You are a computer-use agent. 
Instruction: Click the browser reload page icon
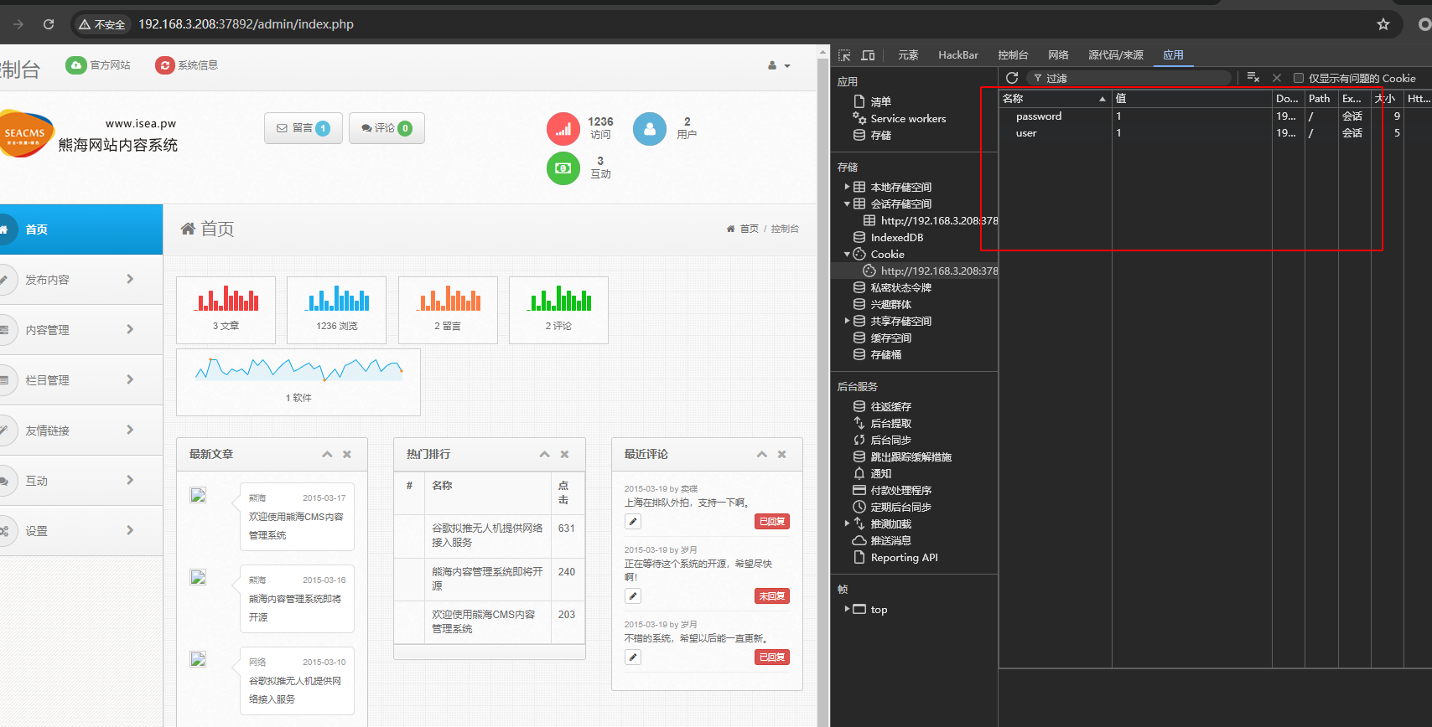(49, 24)
